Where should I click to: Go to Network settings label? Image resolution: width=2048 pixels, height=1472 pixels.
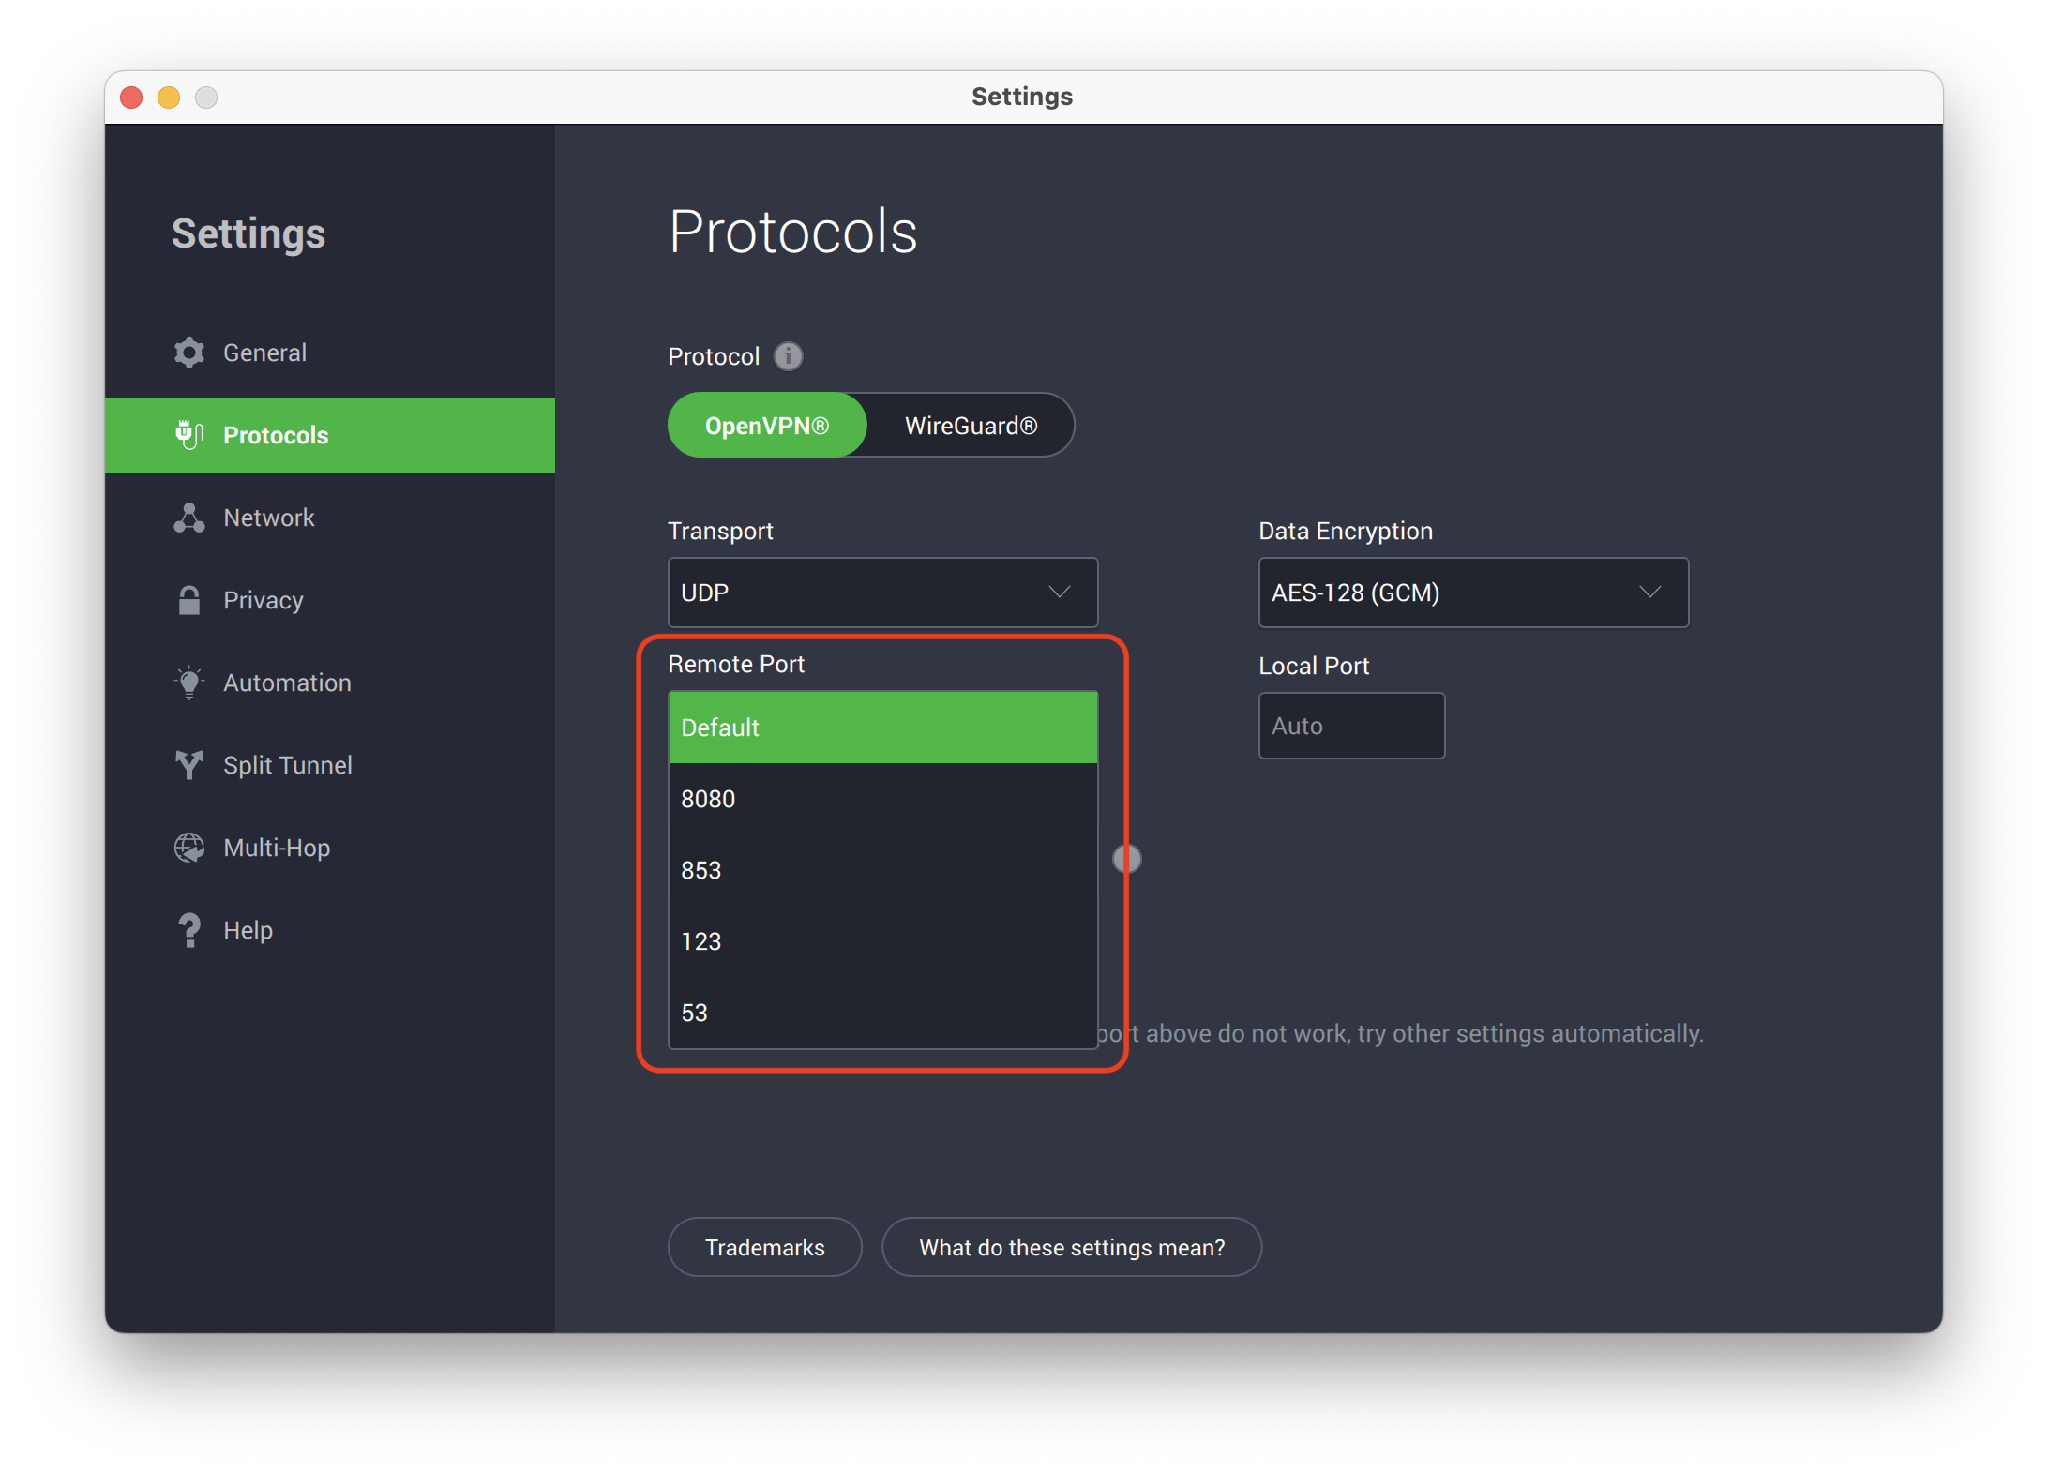(269, 518)
